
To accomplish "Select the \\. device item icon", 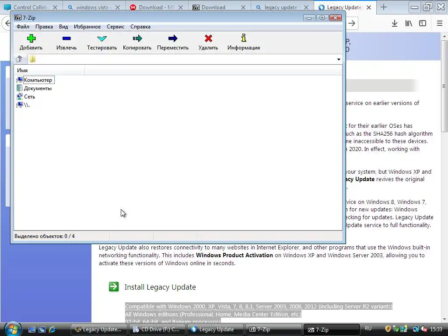I will click(19, 105).
